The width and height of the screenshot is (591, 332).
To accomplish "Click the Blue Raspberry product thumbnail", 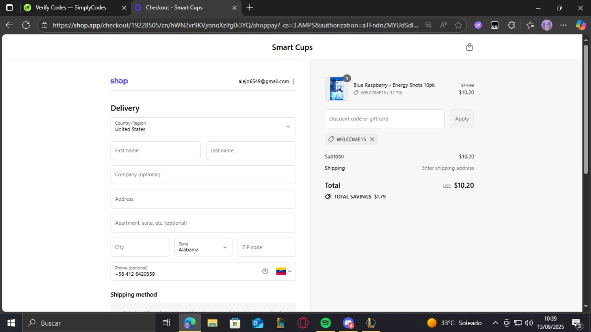I will coord(336,89).
